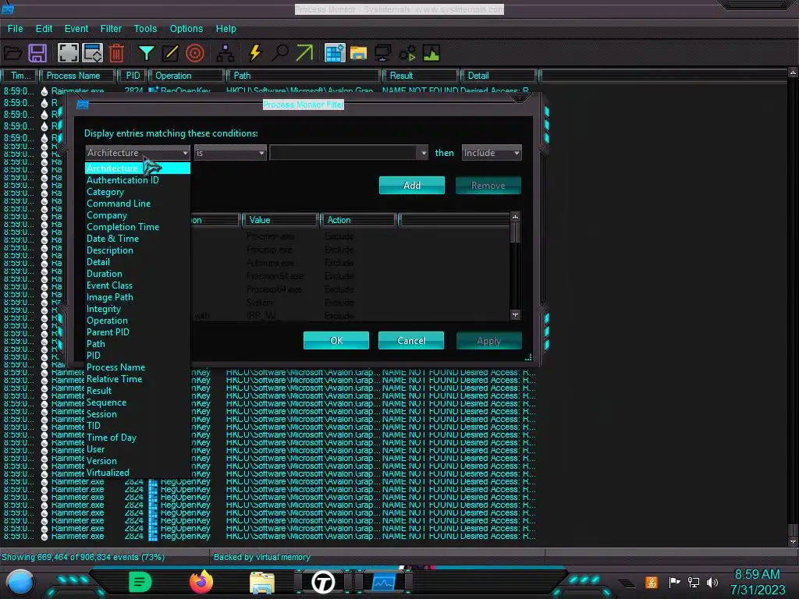Click the Add filter button
This screenshot has height=599, width=799.
412,186
